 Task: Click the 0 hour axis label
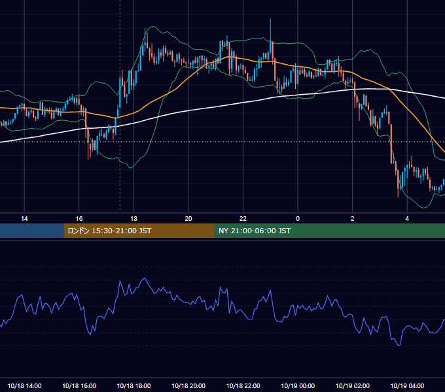coord(298,219)
